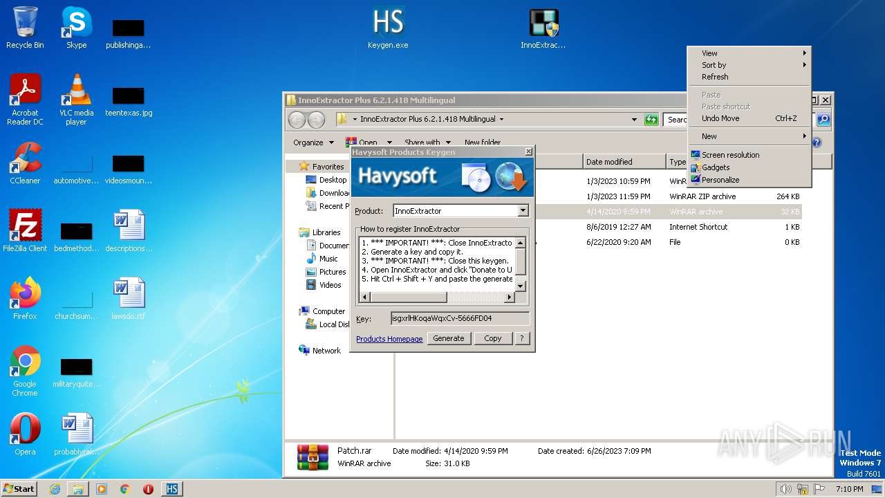
Task: Click the Generate key button
Action: [449, 338]
